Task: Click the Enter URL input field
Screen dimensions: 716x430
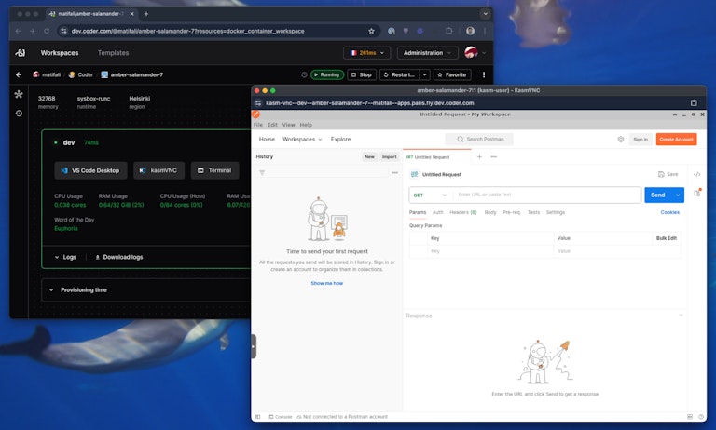Action: 545,195
